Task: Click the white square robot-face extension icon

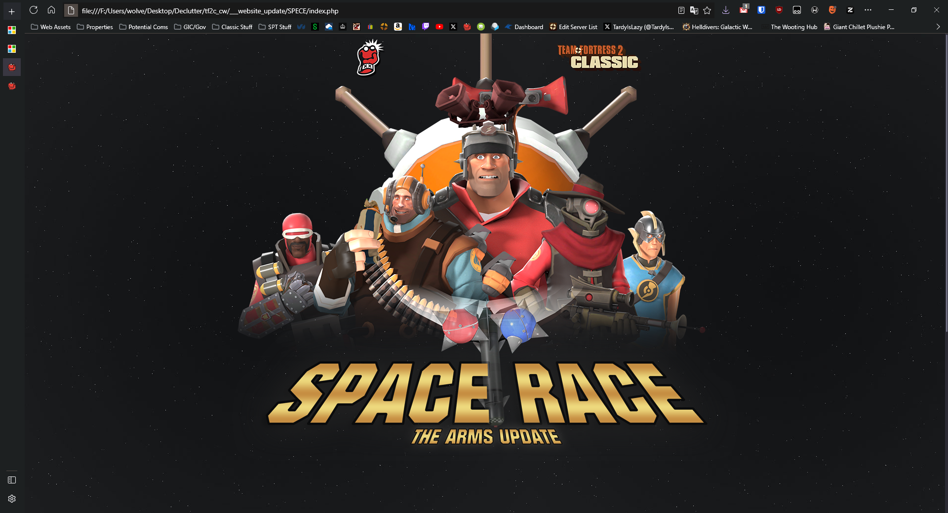Action: tap(797, 10)
